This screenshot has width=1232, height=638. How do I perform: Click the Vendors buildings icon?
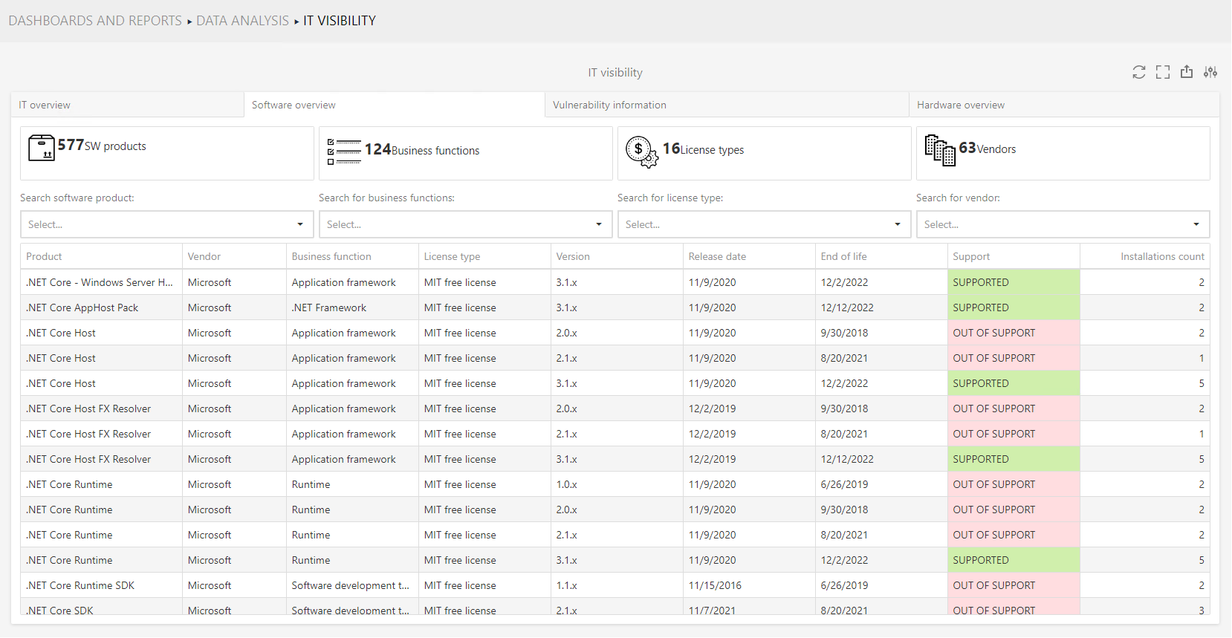point(939,151)
